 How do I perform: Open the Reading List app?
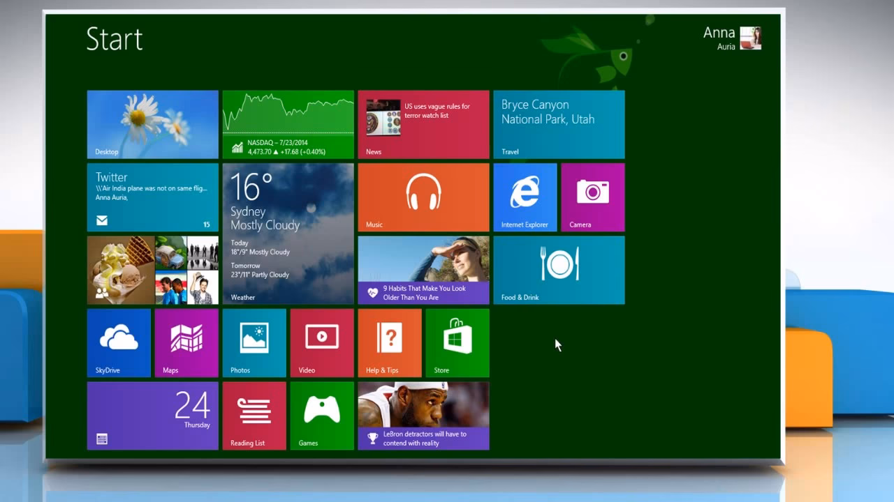click(x=254, y=415)
